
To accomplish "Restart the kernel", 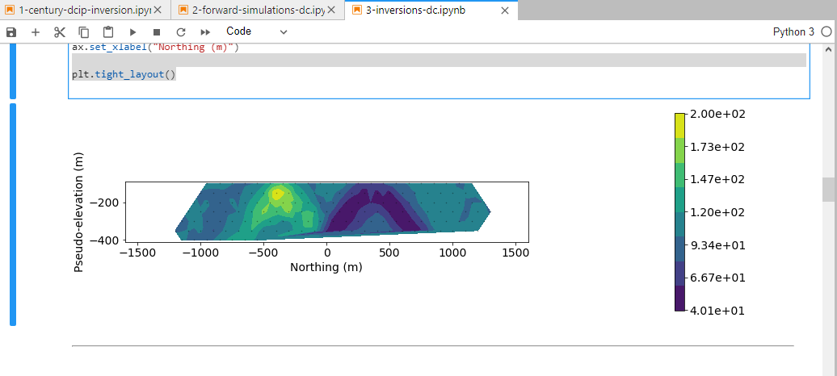I will click(181, 32).
